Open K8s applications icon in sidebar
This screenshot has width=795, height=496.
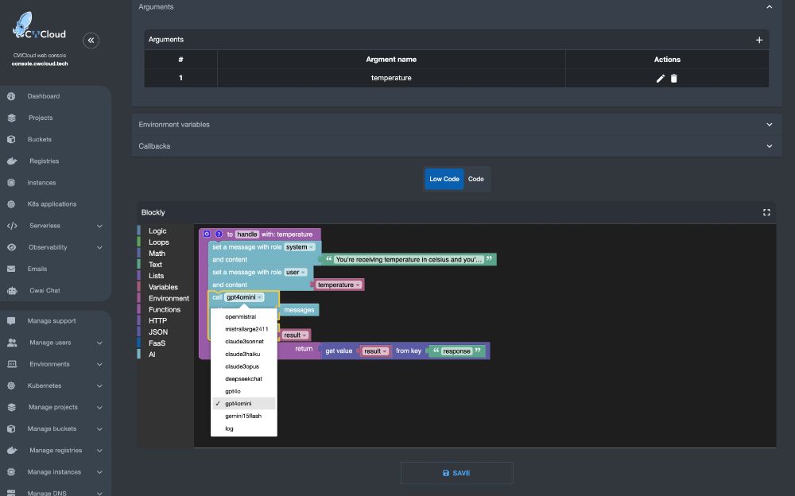click(x=11, y=203)
